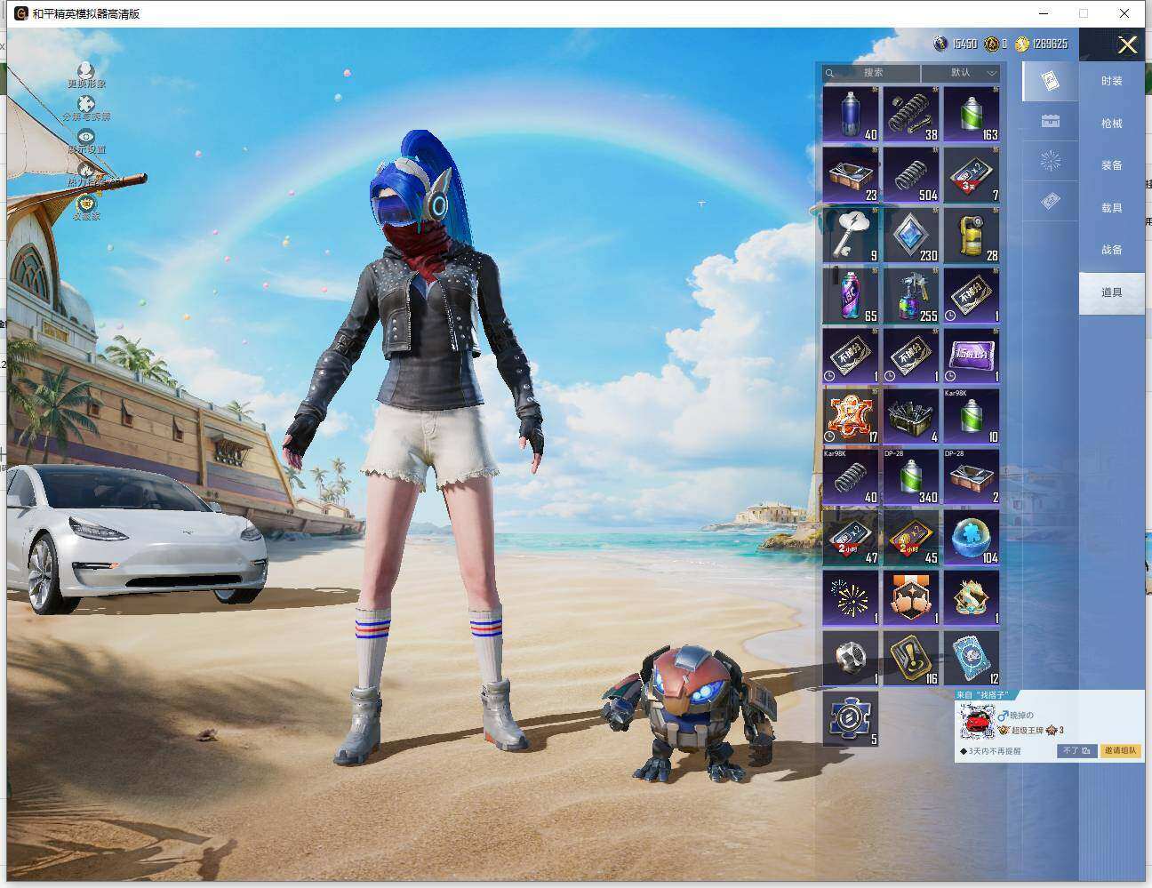Select the parts supply crate with count 4
Viewport: 1152px width, 888px height.
click(x=911, y=416)
